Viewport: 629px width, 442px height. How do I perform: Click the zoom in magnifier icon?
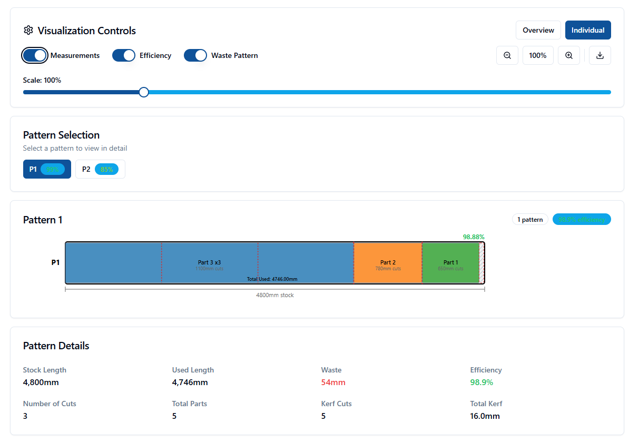tap(569, 55)
